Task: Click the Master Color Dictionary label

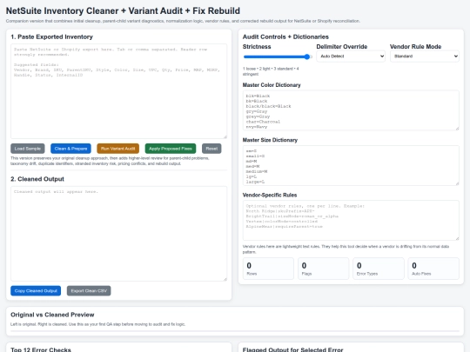Action: [272, 85]
